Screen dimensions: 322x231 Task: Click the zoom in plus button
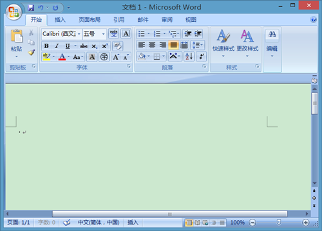[305, 223]
